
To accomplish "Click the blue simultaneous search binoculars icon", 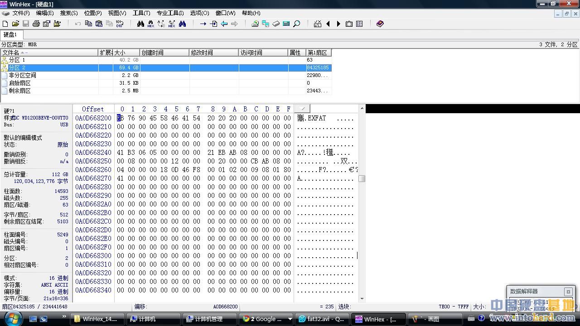I will click(x=182, y=24).
